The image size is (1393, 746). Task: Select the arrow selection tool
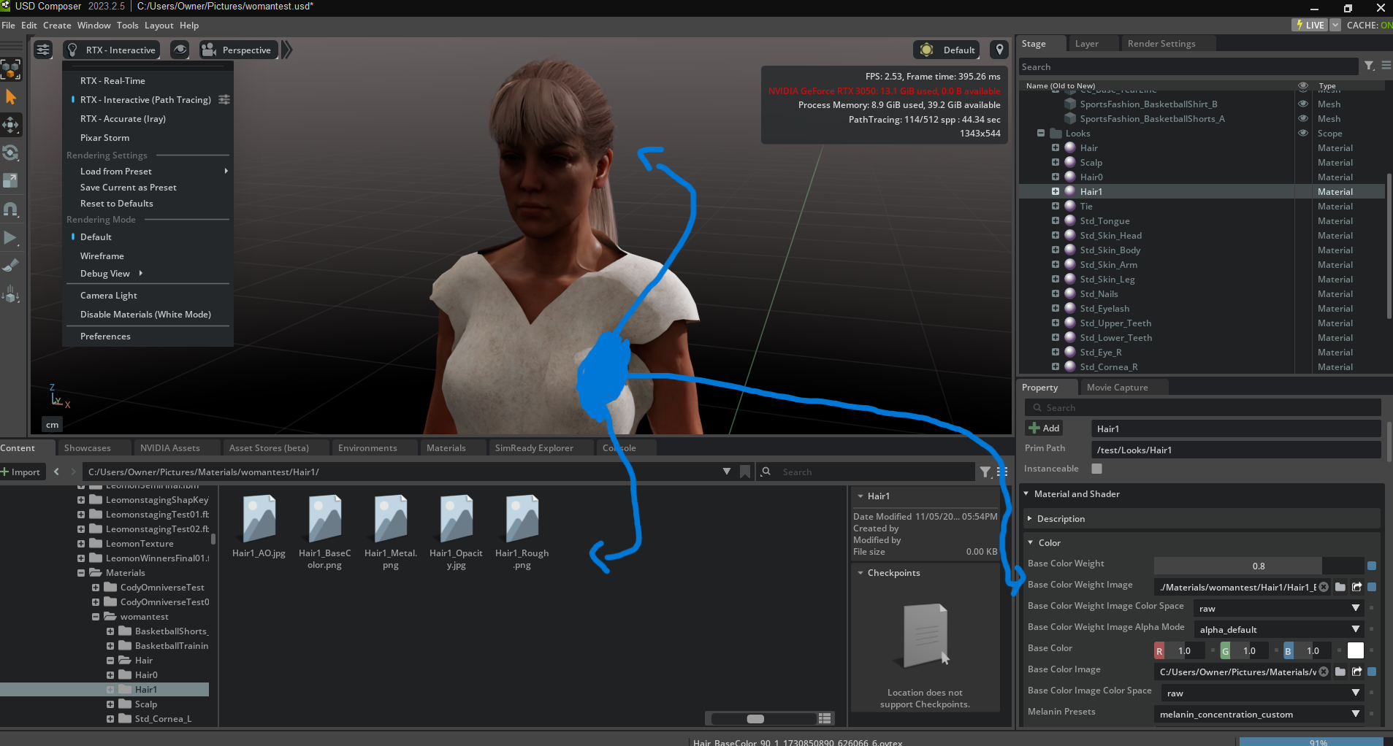(11, 97)
